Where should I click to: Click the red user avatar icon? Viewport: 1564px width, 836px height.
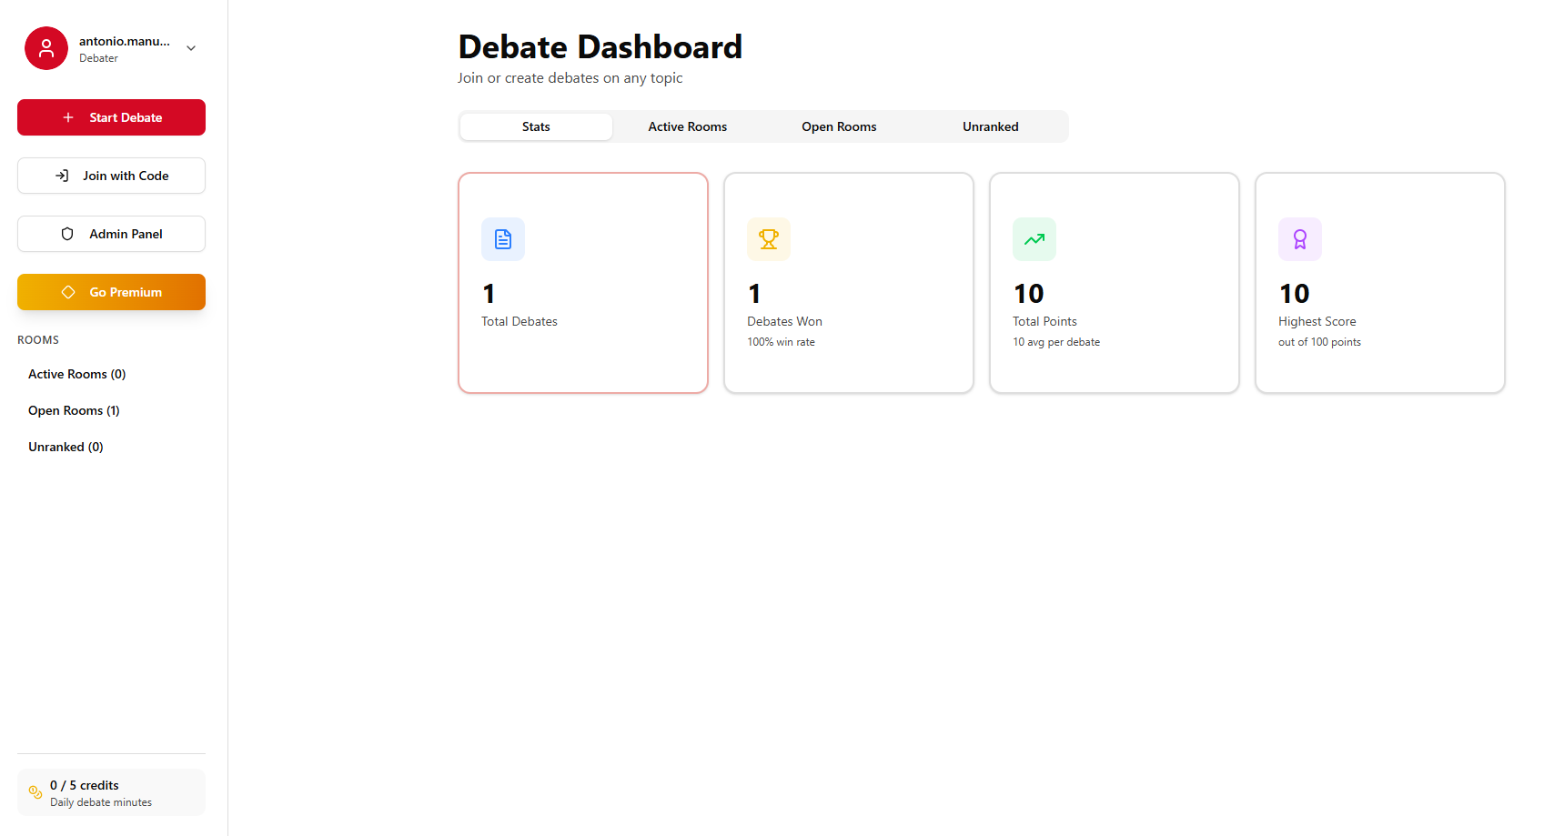[45, 47]
